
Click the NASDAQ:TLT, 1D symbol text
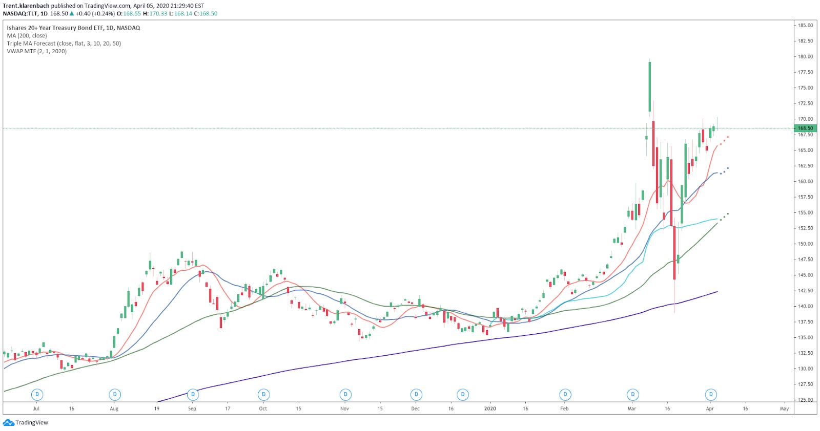[x=25, y=14]
